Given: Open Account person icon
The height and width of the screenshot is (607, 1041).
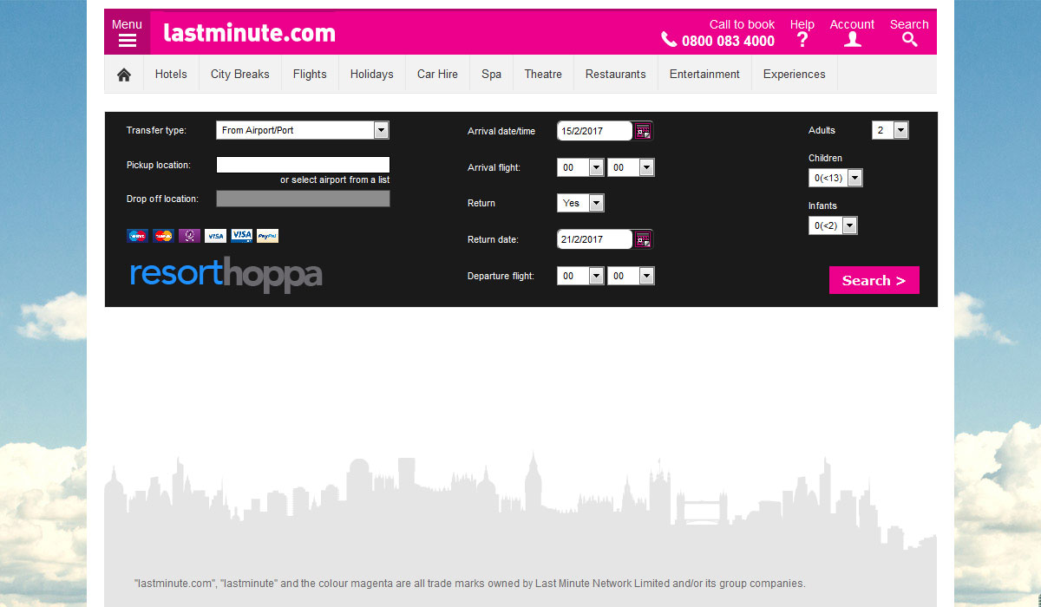Looking at the screenshot, I should click(853, 40).
